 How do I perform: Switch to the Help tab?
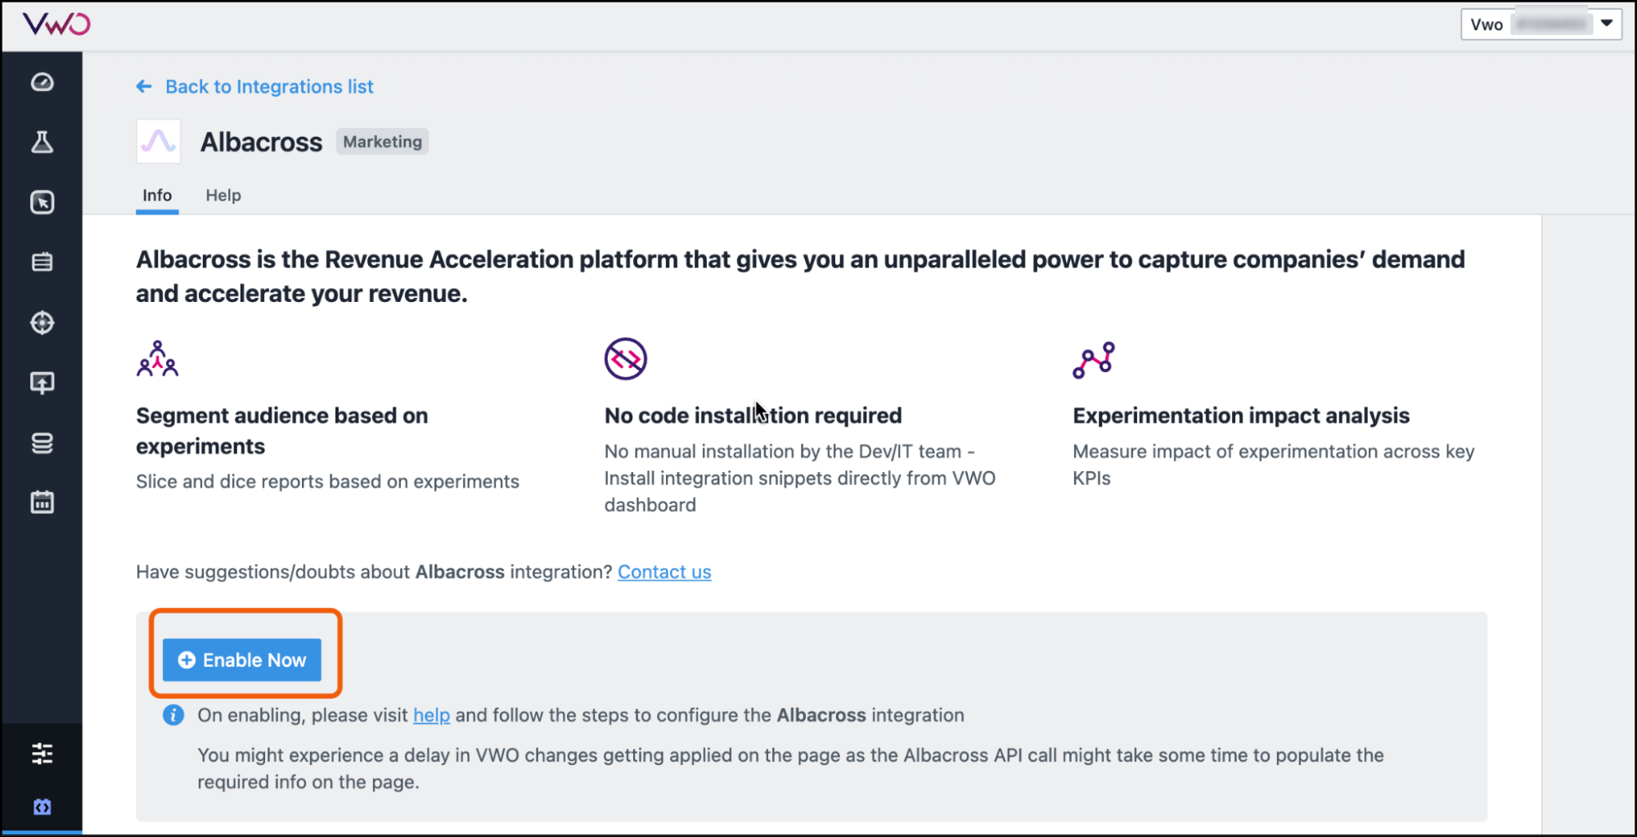(x=223, y=196)
